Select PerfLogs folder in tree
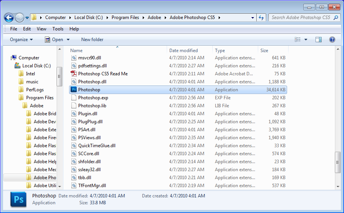 35,90
